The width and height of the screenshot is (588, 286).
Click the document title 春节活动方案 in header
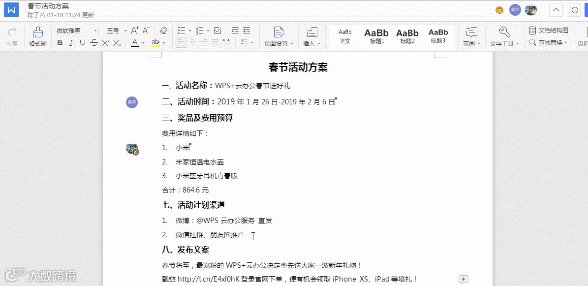coord(48,6)
